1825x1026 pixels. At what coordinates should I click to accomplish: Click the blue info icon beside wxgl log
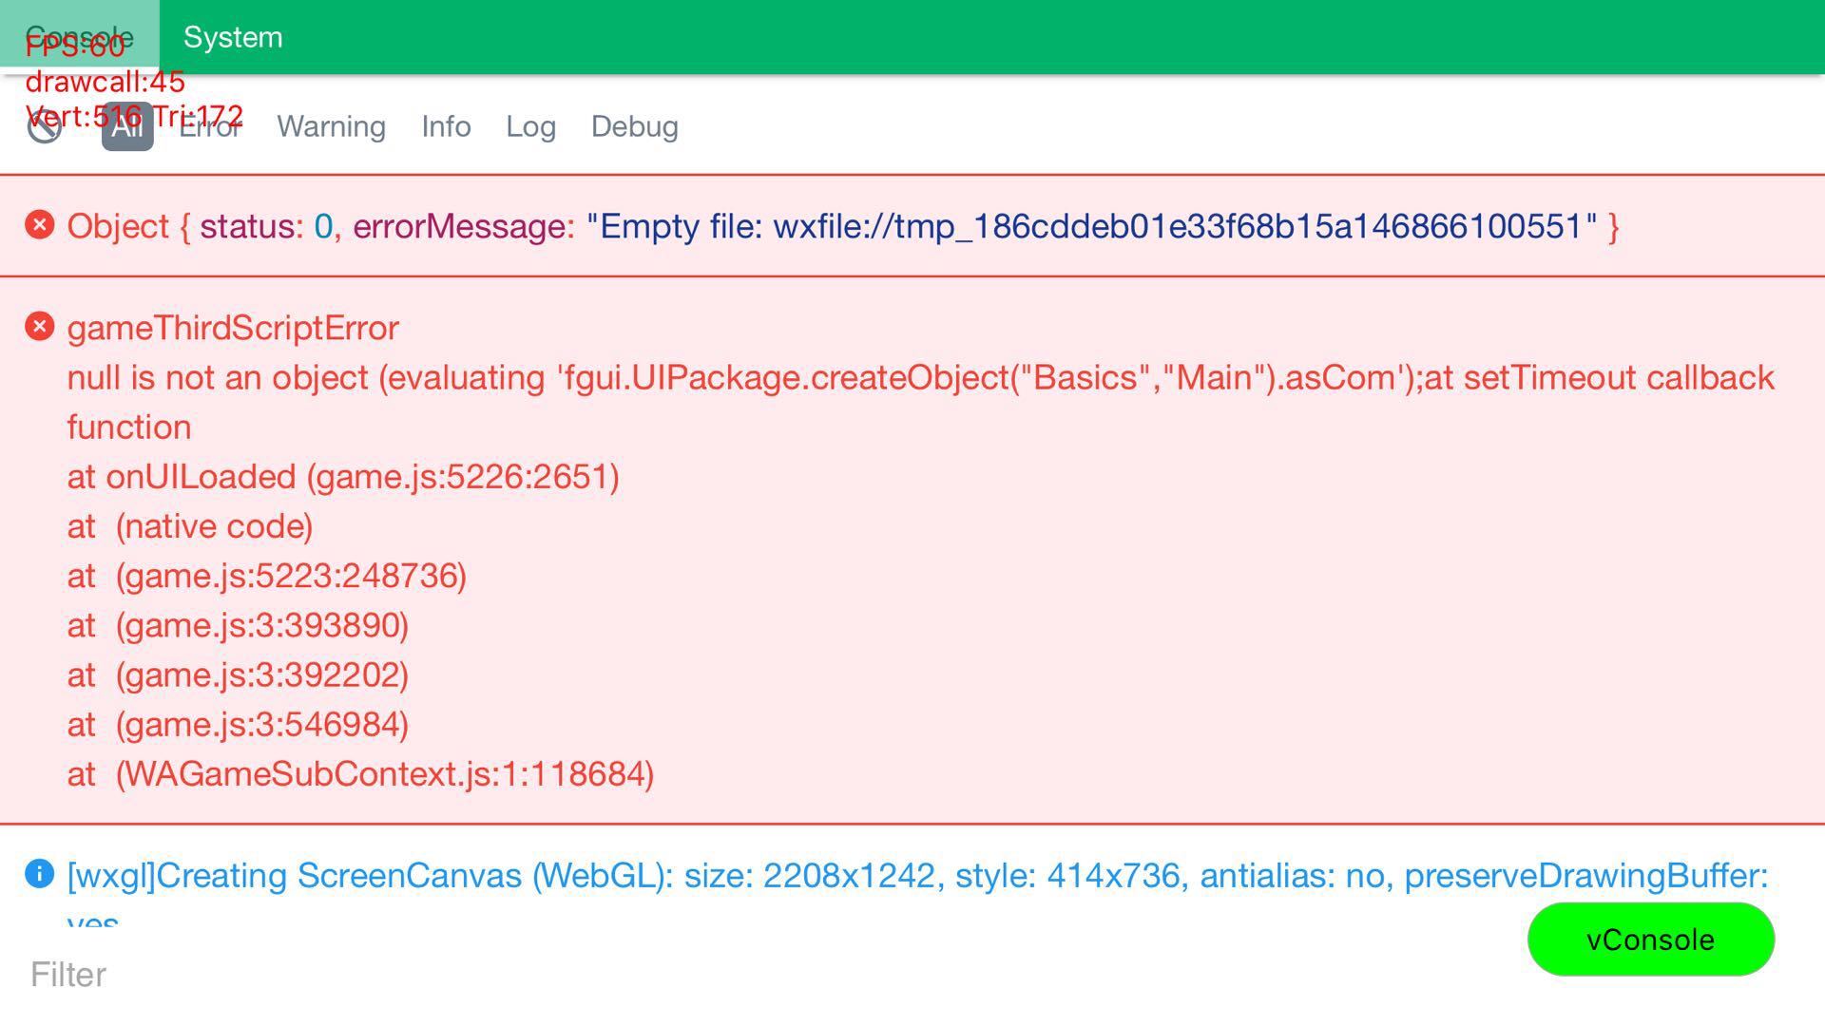[x=40, y=874]
